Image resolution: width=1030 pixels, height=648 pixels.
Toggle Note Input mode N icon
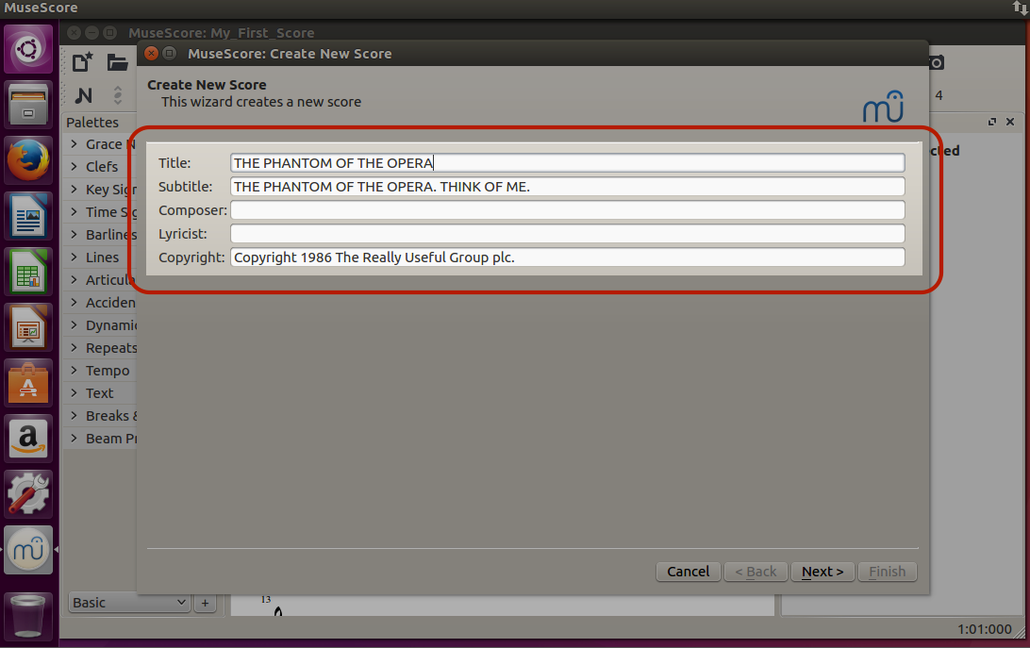(83, 95)
